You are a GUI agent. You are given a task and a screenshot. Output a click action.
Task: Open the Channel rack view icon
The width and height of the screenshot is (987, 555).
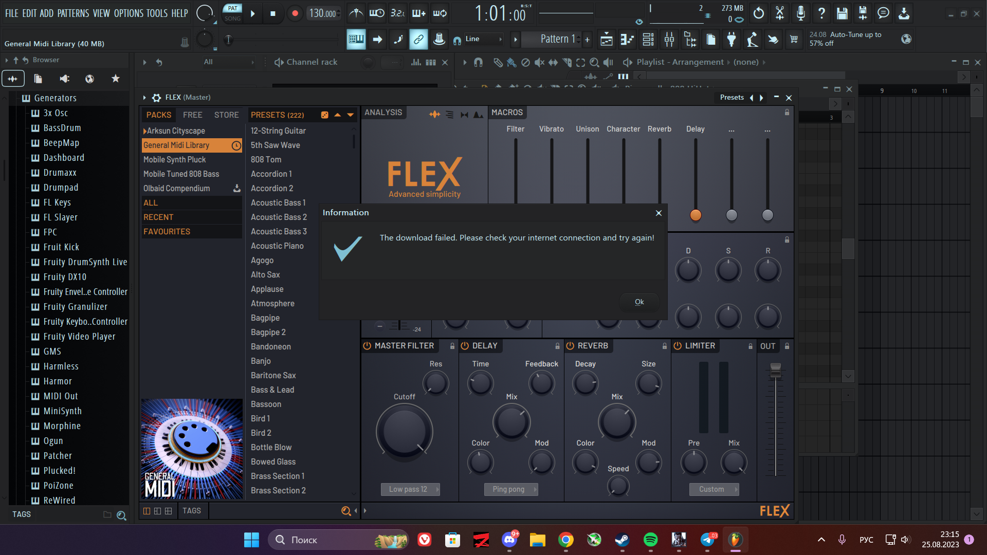[x=648, y=39]
